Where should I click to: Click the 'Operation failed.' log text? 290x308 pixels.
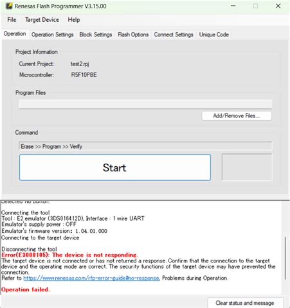(x=26, y=289)
